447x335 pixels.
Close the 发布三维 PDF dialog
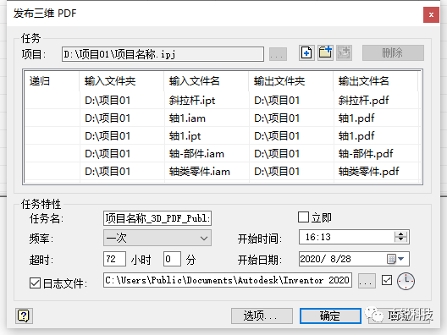tap(431, 14)
